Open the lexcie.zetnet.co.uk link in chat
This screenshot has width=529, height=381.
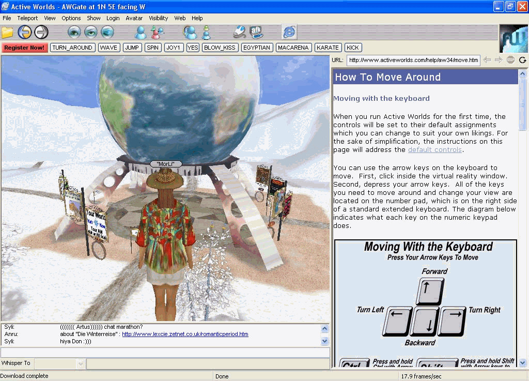pyautogui.click(x=185, y=334)
